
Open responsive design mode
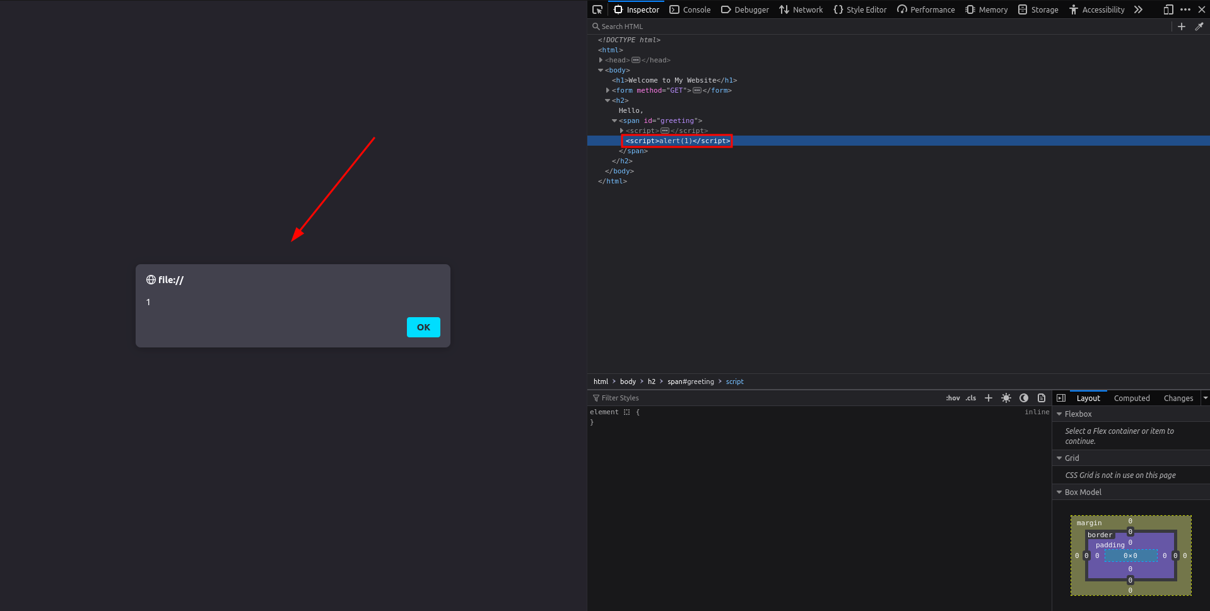pyautogui.click(x=1168, y=9)
